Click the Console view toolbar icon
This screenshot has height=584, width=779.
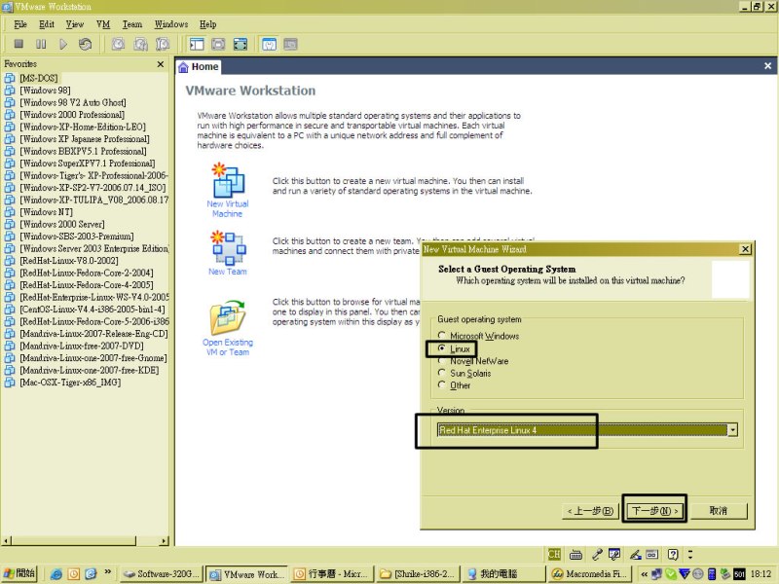pyautogui.click(x=290, y=44)
